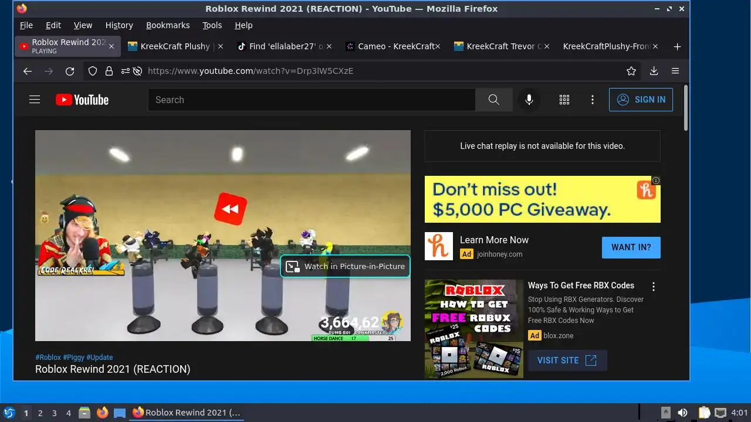Reload the current YouTube page

pyautogui.click(x=70, y=71)
